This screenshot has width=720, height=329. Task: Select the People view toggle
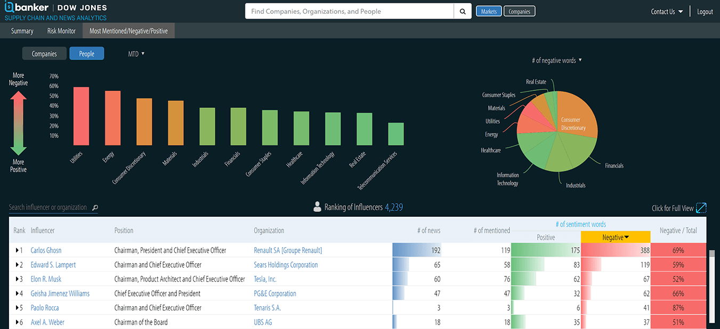[87, 54]
